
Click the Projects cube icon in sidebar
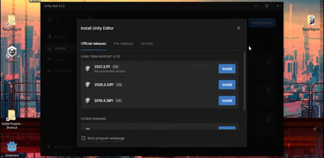[x=49, y=37]
